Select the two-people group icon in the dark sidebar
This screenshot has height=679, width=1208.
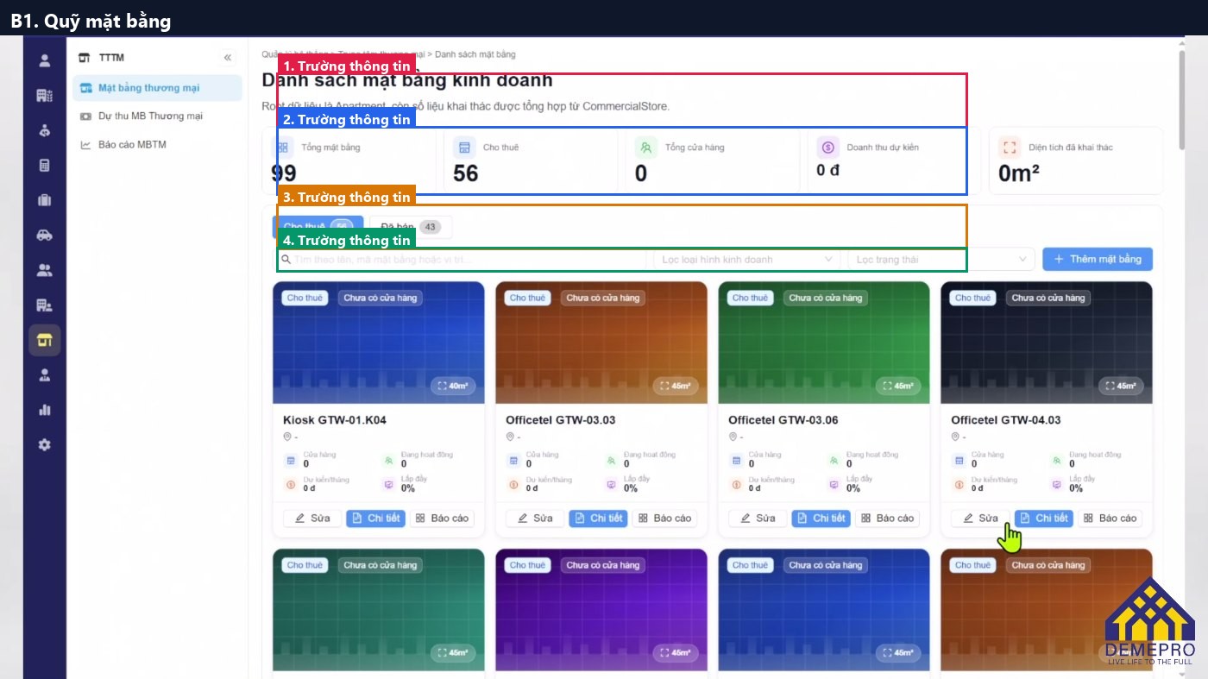click(44, 270)
